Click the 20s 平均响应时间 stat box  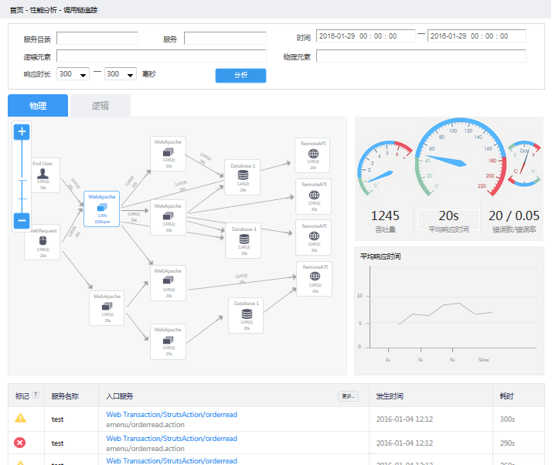(x=448, y=220)
